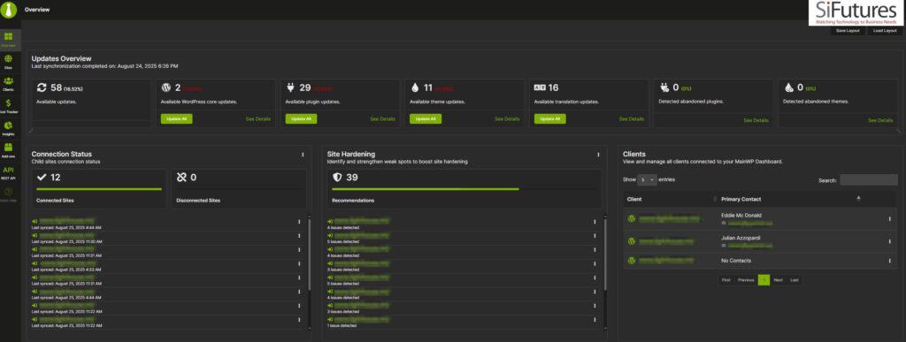The height and width of the screenshot is (342, 906).
Task: Click the checkmark icon beside 12 connected sites
Action: coord(41,177)
